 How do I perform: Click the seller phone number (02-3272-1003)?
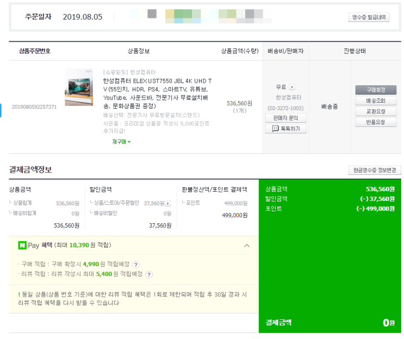click(x=285, y=108)
